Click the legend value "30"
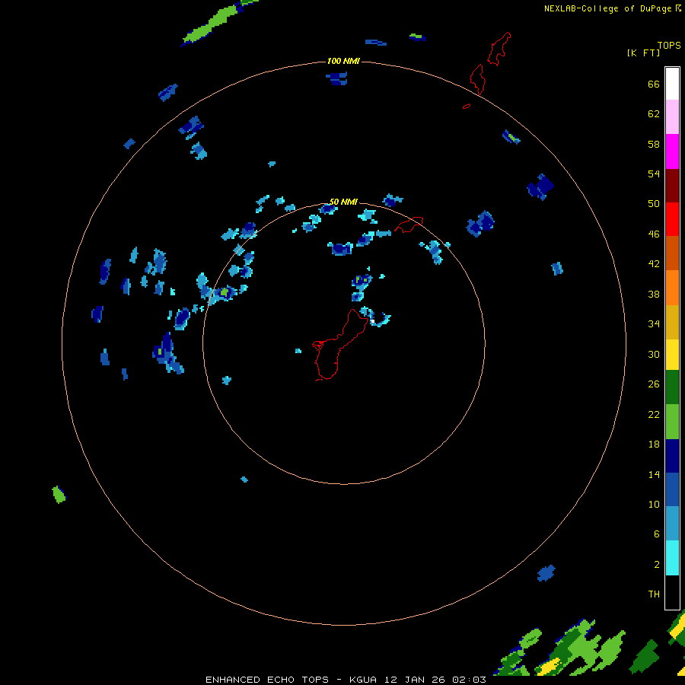The image size is (685, 685). point(654,354)
